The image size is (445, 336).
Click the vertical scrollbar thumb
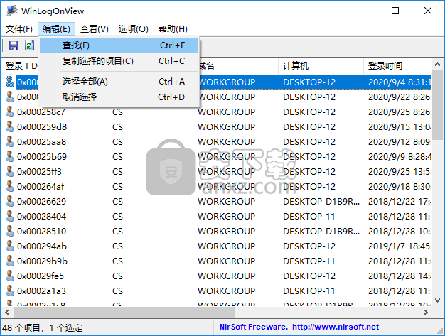coord(437,103)
